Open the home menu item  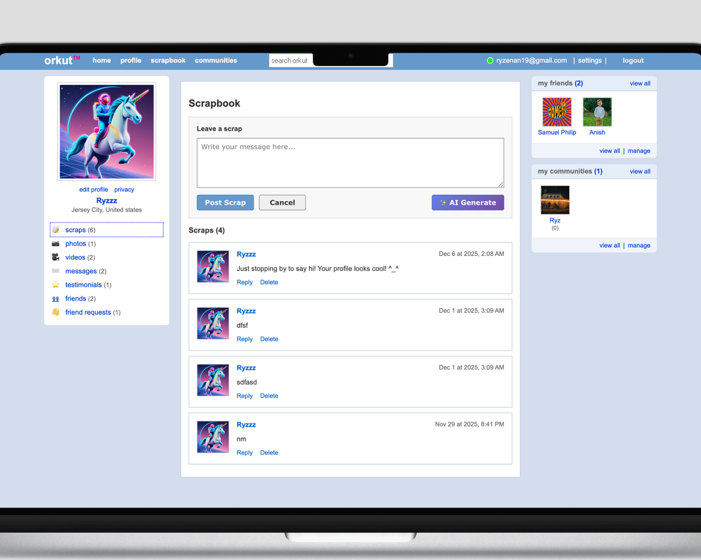click(x=102, y=61)
